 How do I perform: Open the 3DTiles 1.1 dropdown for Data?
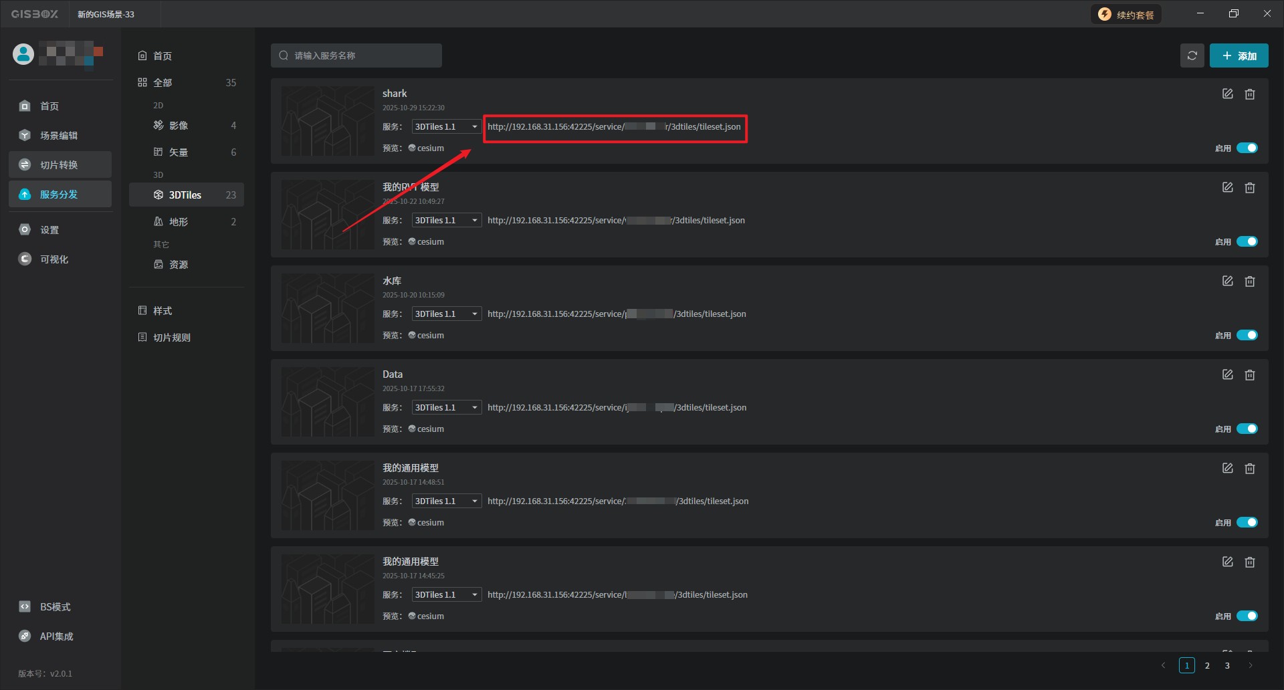click(446, 408)
